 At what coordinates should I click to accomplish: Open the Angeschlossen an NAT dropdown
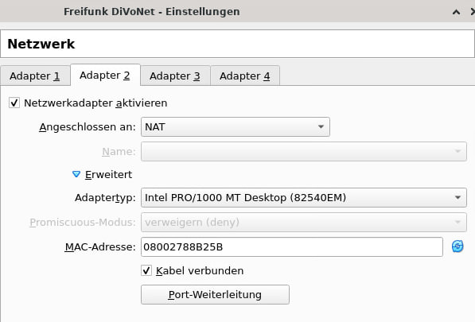click(236, 126)
